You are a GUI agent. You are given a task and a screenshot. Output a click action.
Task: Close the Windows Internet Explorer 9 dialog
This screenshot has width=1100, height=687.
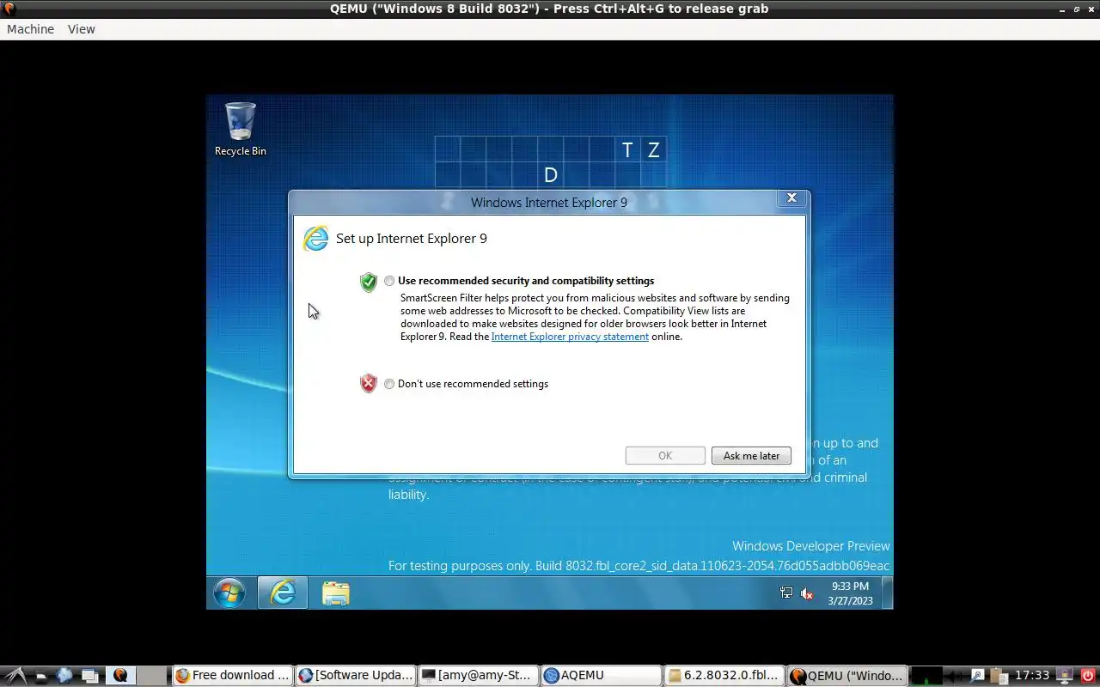point(791,198)
